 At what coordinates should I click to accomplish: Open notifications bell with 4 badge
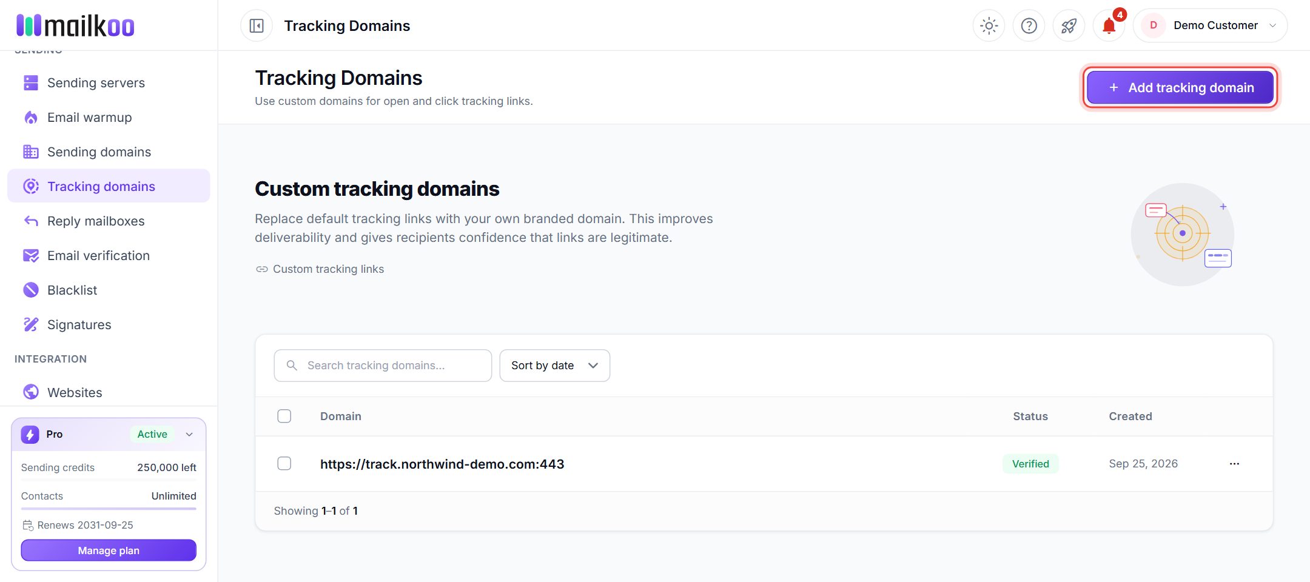1109,26
